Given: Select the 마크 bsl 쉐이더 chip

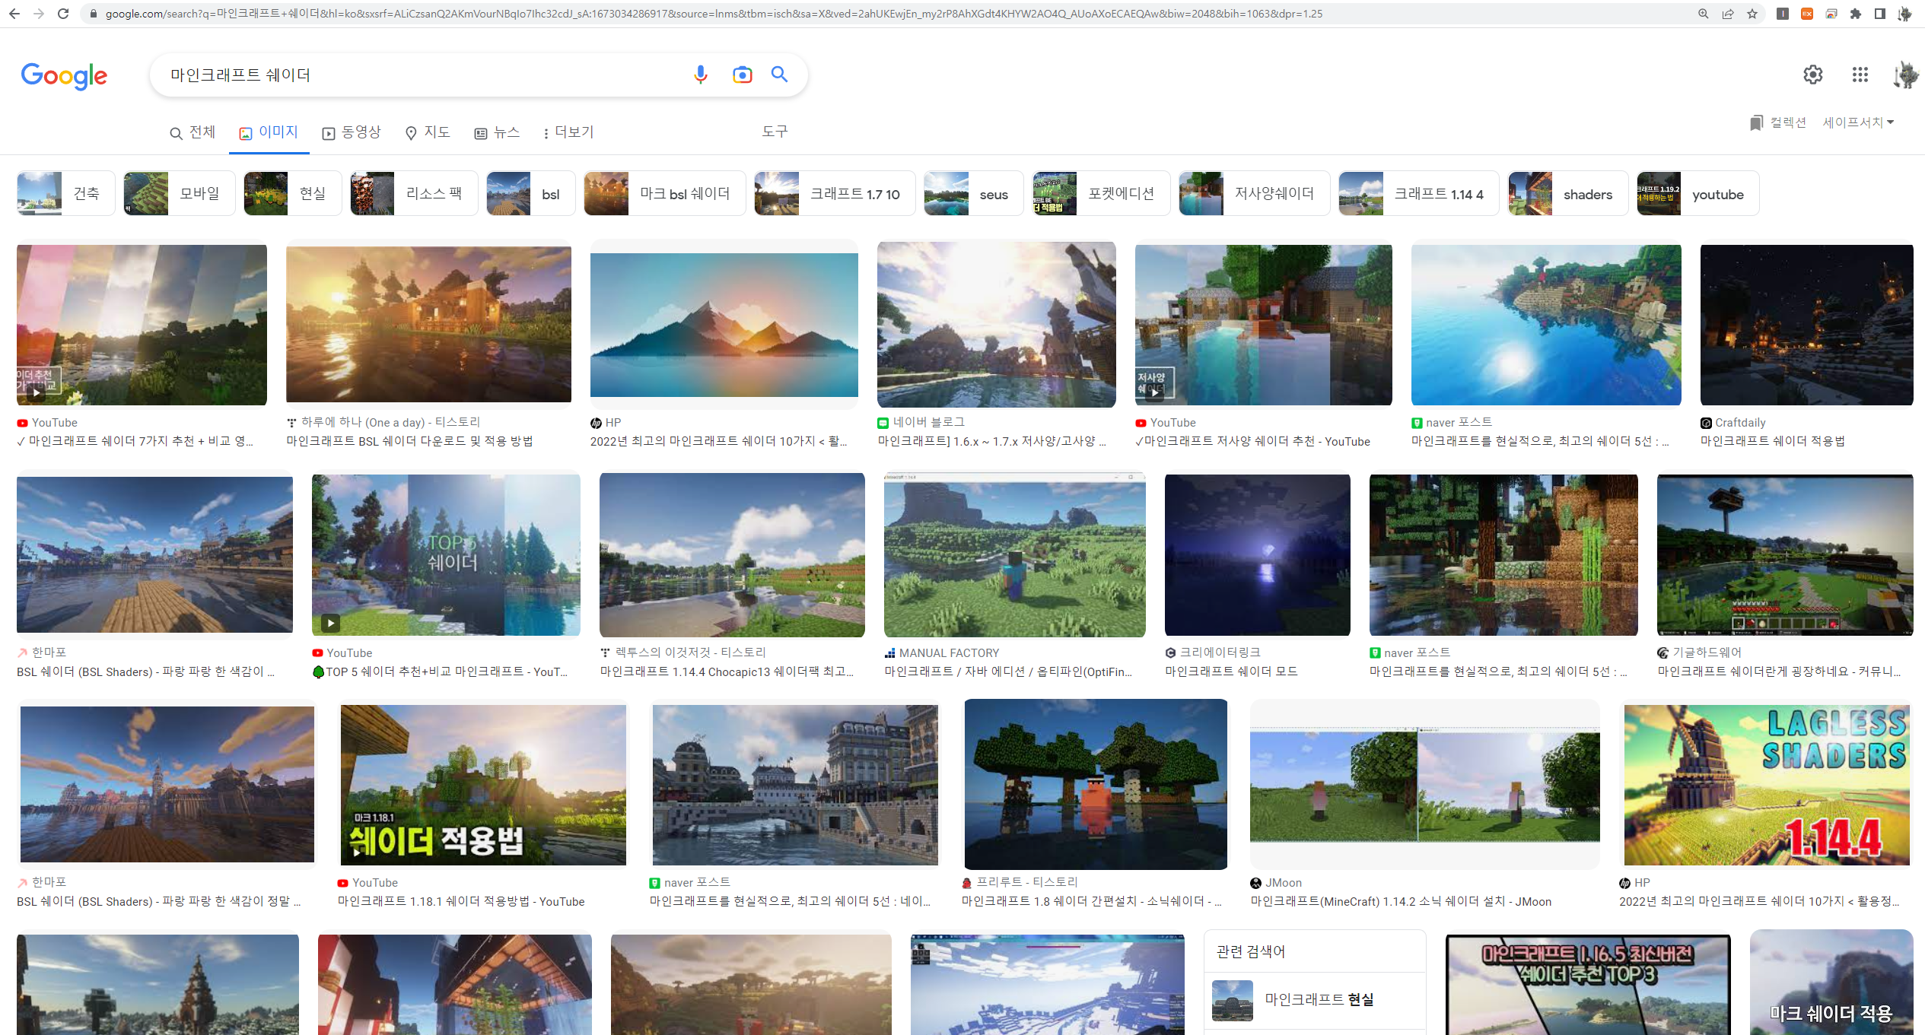Looking at the screenshot, I should (x=664, y=193).
